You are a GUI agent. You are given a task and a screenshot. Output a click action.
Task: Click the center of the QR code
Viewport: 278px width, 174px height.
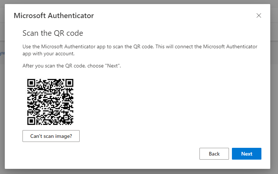50,102
